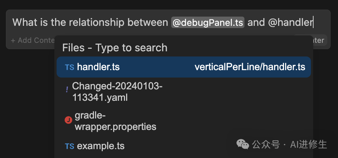Open the + Add Context button
Viewport: 338px width, 158px height.
[33, 40]
